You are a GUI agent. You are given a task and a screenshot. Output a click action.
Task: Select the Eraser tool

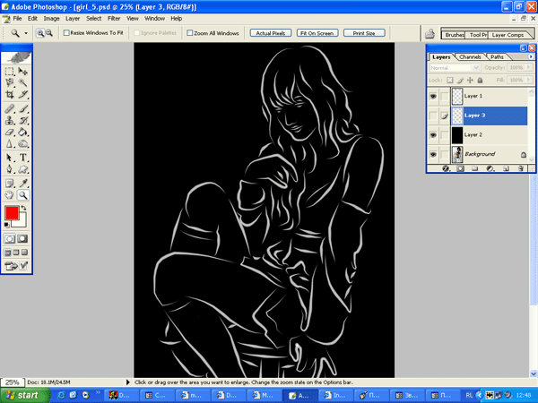click(x=10, y=132)
